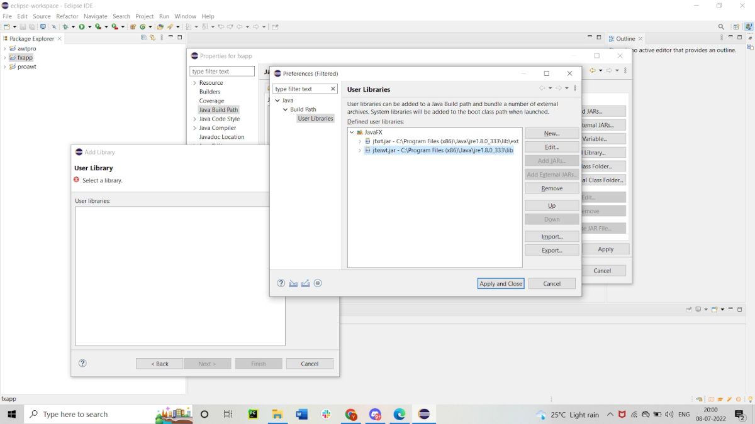Click the magnifier Search icon at toolbar right
The image size is (755, 424).
point(722,27)
